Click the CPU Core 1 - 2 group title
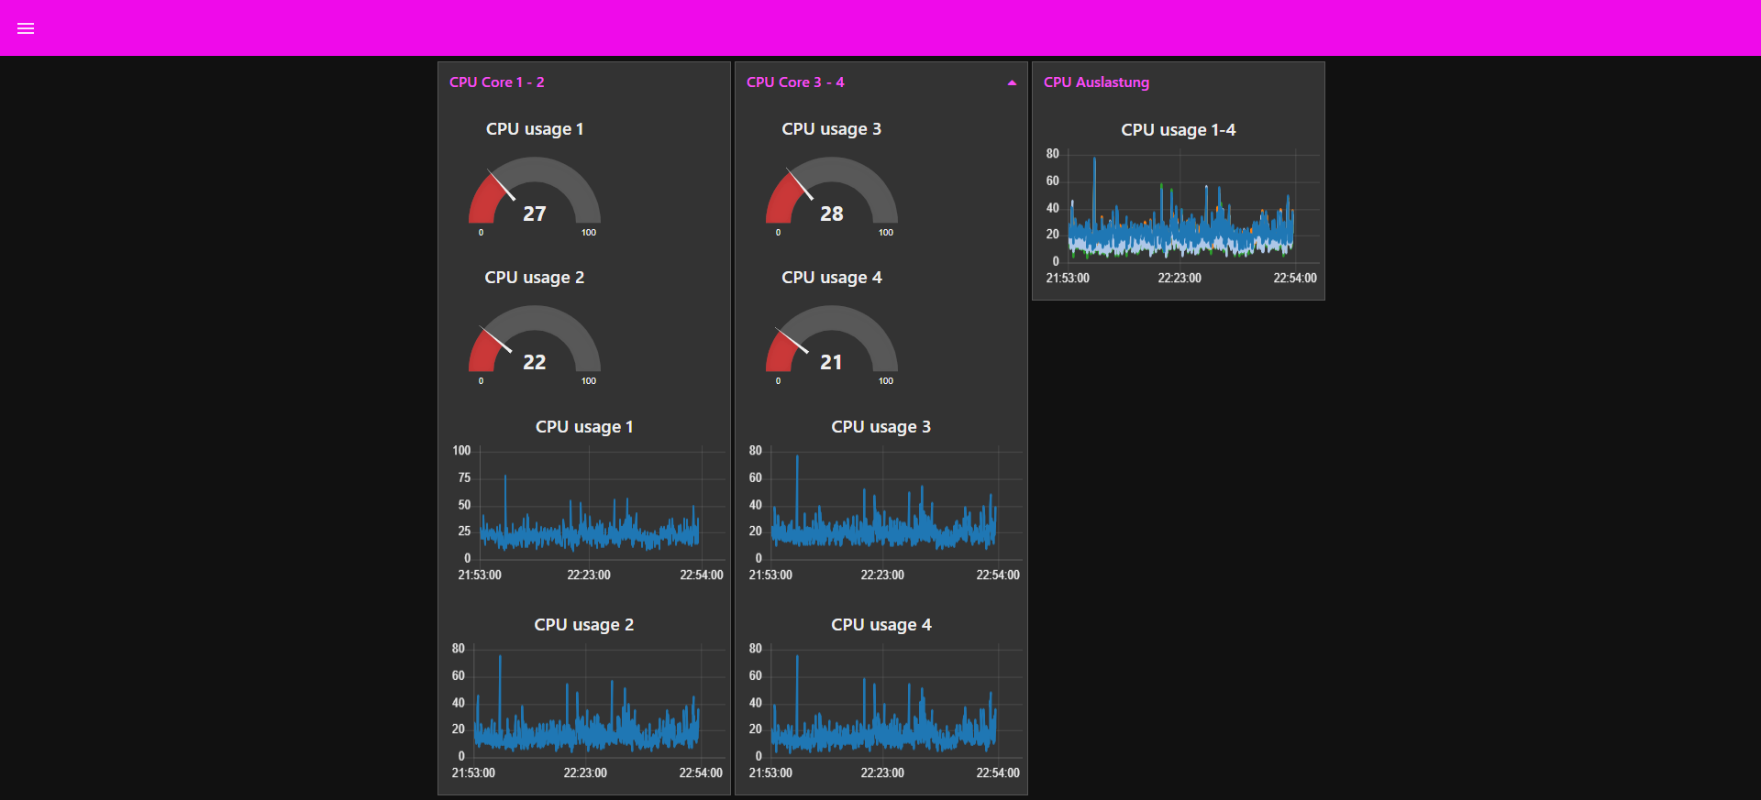The width and height of the screenshot is (1761, 800). pos(496,82)
